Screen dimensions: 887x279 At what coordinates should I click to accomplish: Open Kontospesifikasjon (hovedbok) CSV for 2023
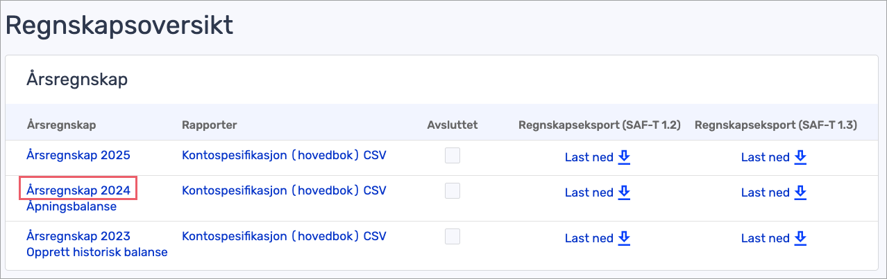pos(284,236)
